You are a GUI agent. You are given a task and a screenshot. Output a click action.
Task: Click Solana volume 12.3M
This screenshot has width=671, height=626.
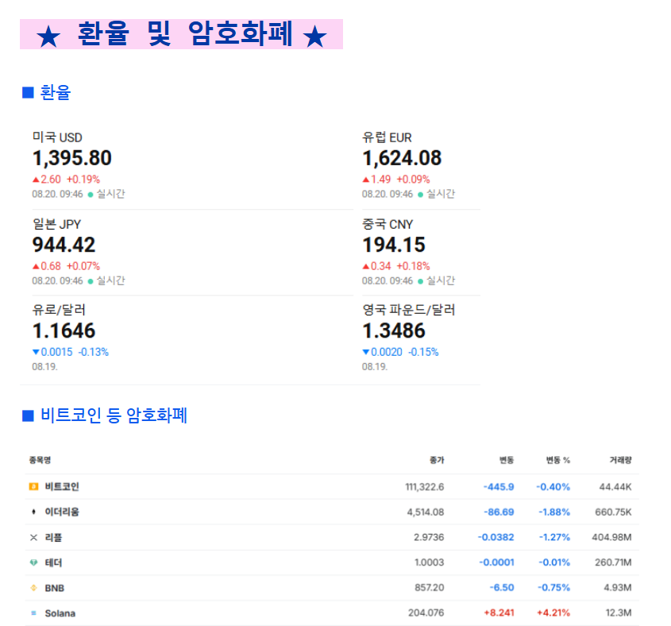click(x=619, y=613)
